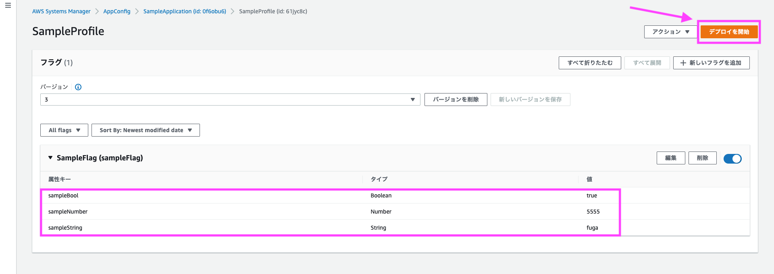Viewport: 774px width, 274px height.
Task: Click the デプロイを開始 button
Action: 729,32
